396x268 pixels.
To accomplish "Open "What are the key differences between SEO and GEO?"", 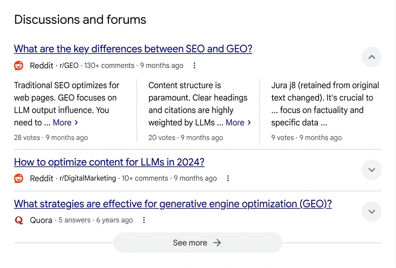I will tap(133, 49).
